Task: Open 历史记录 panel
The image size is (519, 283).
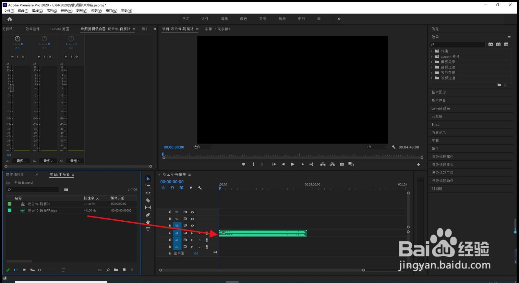Action: click(x=439, y=132)
